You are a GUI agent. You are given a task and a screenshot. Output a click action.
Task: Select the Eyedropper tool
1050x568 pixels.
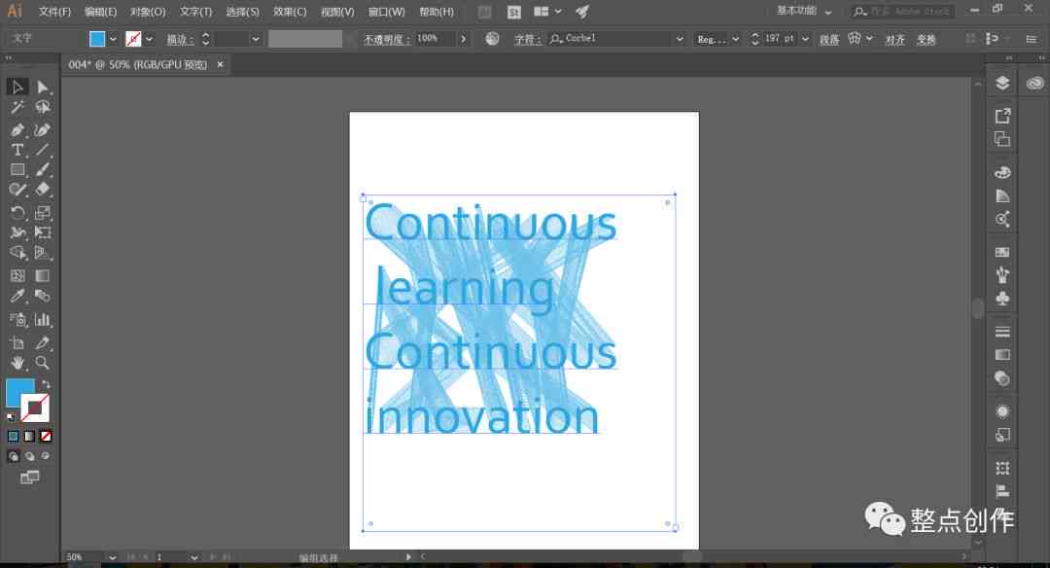pyautogui.click(x=17, y=296)
